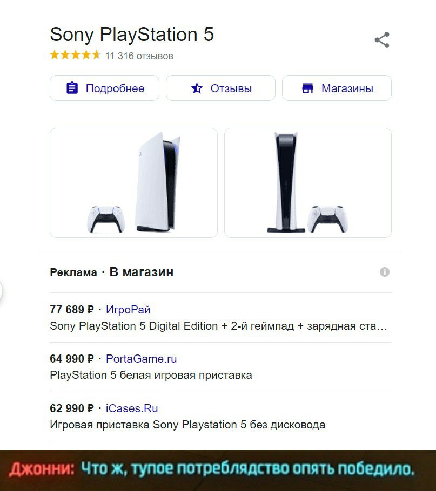Open the 11 316 отзывов reviews link

pyautogui.click(x=139, y=56)
